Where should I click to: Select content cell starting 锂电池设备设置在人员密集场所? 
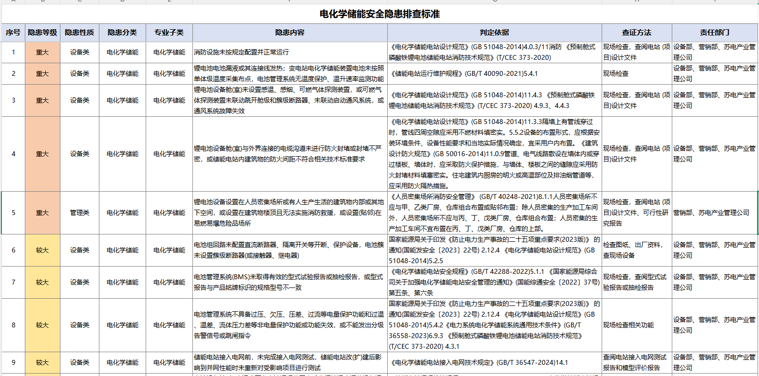click(x=290, y=213)
